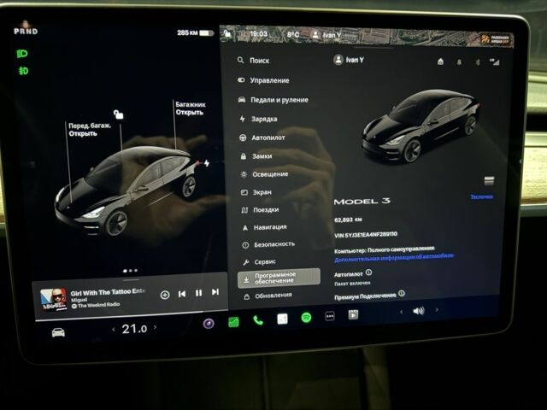Tap the album art thumbnail in media player

tap(53, 300)
